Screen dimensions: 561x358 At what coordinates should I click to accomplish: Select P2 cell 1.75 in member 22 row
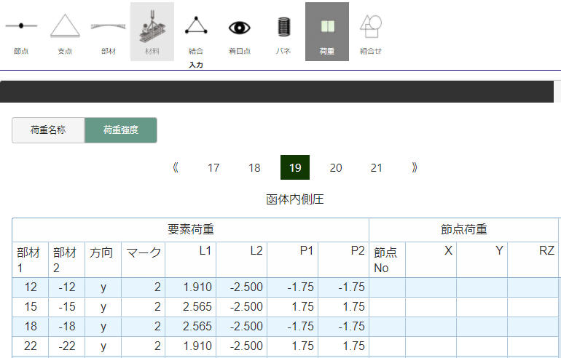[343, 346]
